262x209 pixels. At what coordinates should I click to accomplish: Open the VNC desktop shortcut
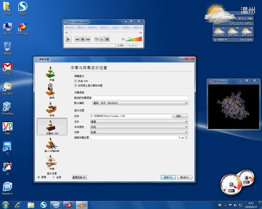[x=7, y=128]
